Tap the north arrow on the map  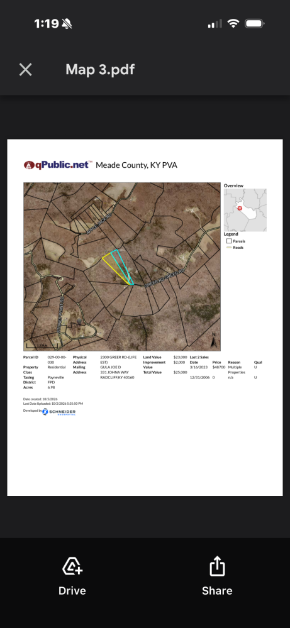click(x=215, y=339)
